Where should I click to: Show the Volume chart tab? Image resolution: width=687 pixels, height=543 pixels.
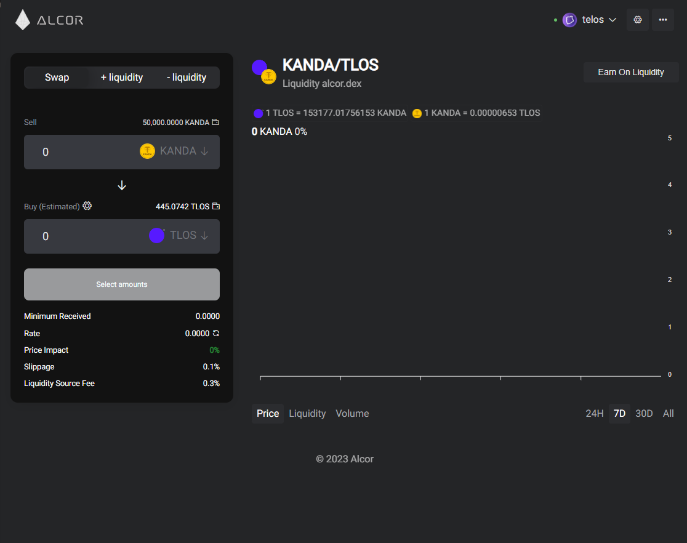click(352, 413)
